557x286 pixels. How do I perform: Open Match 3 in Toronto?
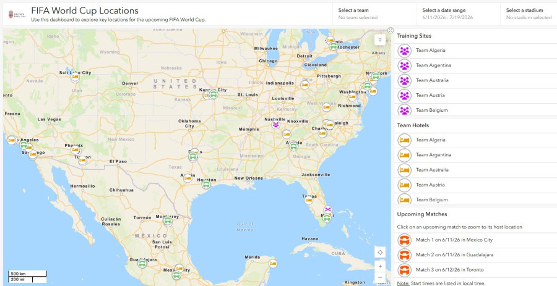pyautogui.click(x=476, y=270)
